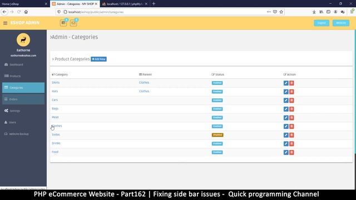
Task: Open Products in the sidebar
Action: (23, 76)
